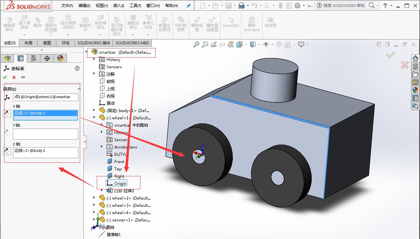
Task: Switch to SOLIDWORKS MBD tab
Action: [x=132, y=43]
